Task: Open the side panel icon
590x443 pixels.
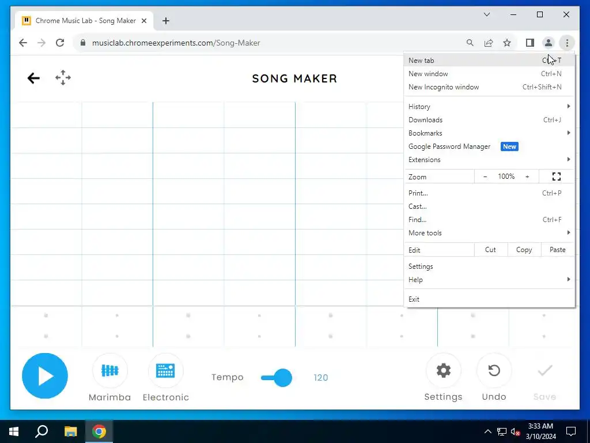Action: coord(530,43)
